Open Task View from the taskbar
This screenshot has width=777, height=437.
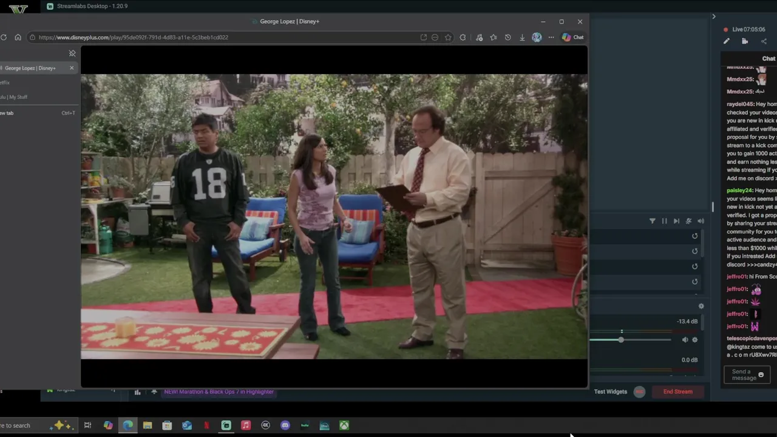[x=87, y=425]
